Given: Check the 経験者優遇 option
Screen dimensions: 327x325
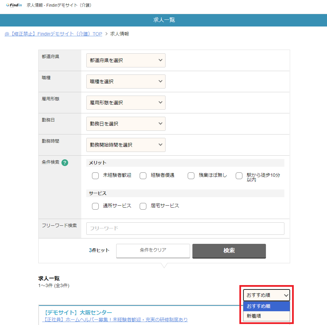Looking at the screenshot, I should point(143,176).
